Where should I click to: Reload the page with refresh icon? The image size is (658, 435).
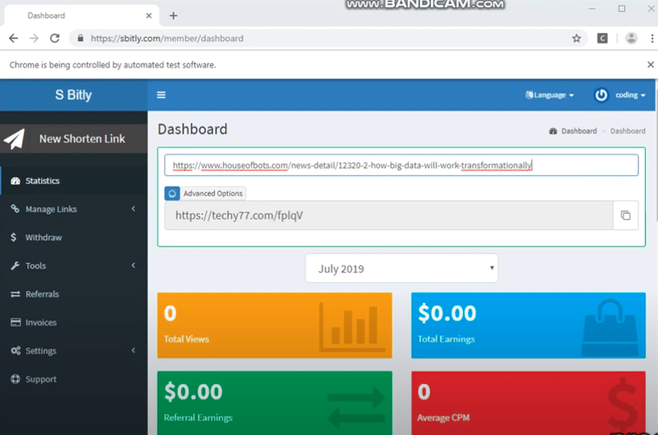coord(54,38)
